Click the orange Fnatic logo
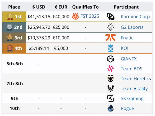Image resolution: width=155 pixels, height=116 pixels. coord(111,38)
